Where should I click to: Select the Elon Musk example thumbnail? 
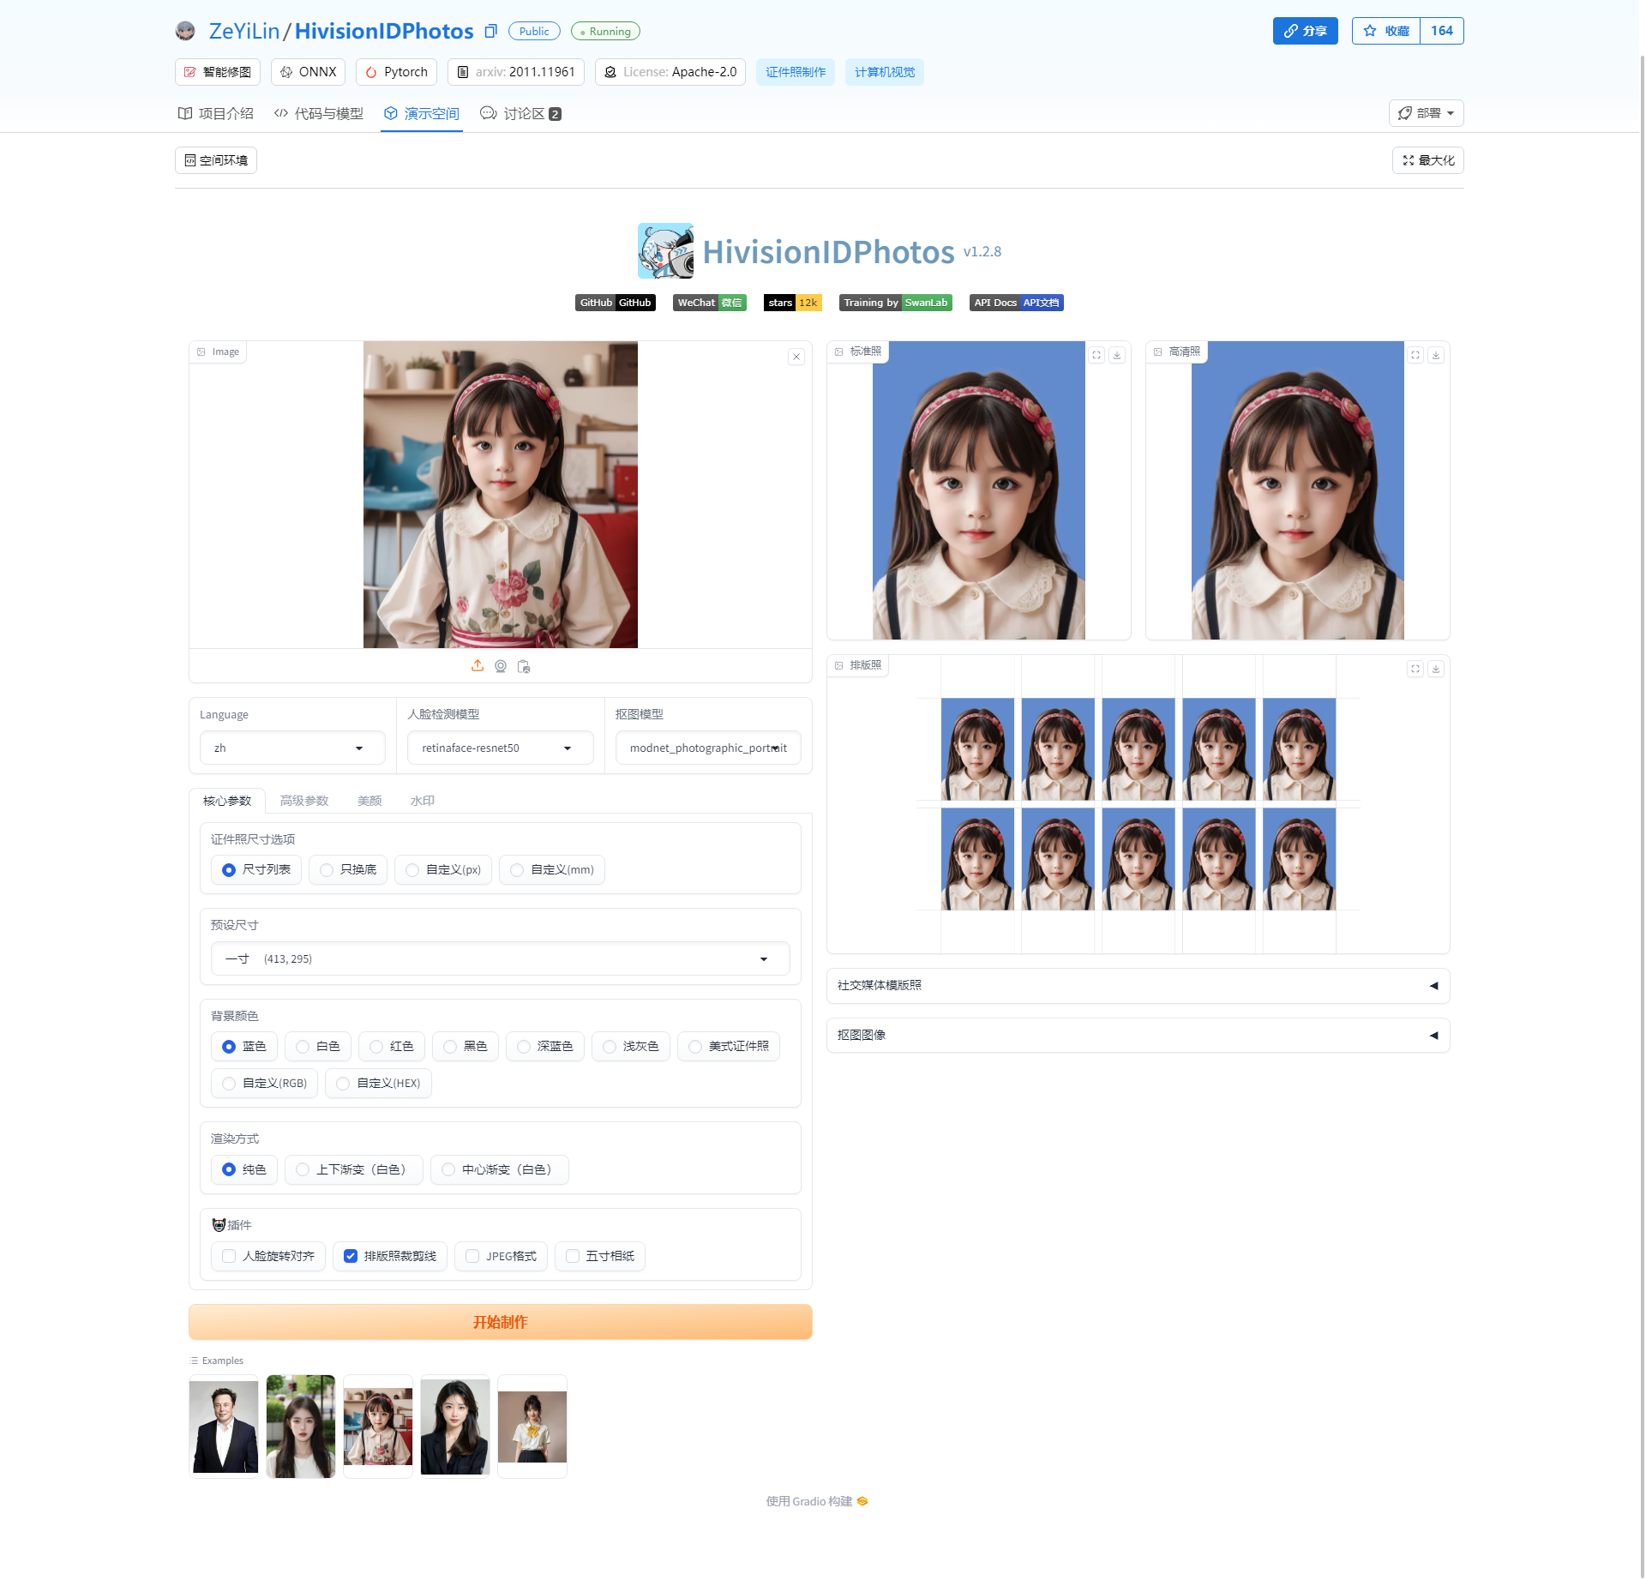pos(223,1426)
